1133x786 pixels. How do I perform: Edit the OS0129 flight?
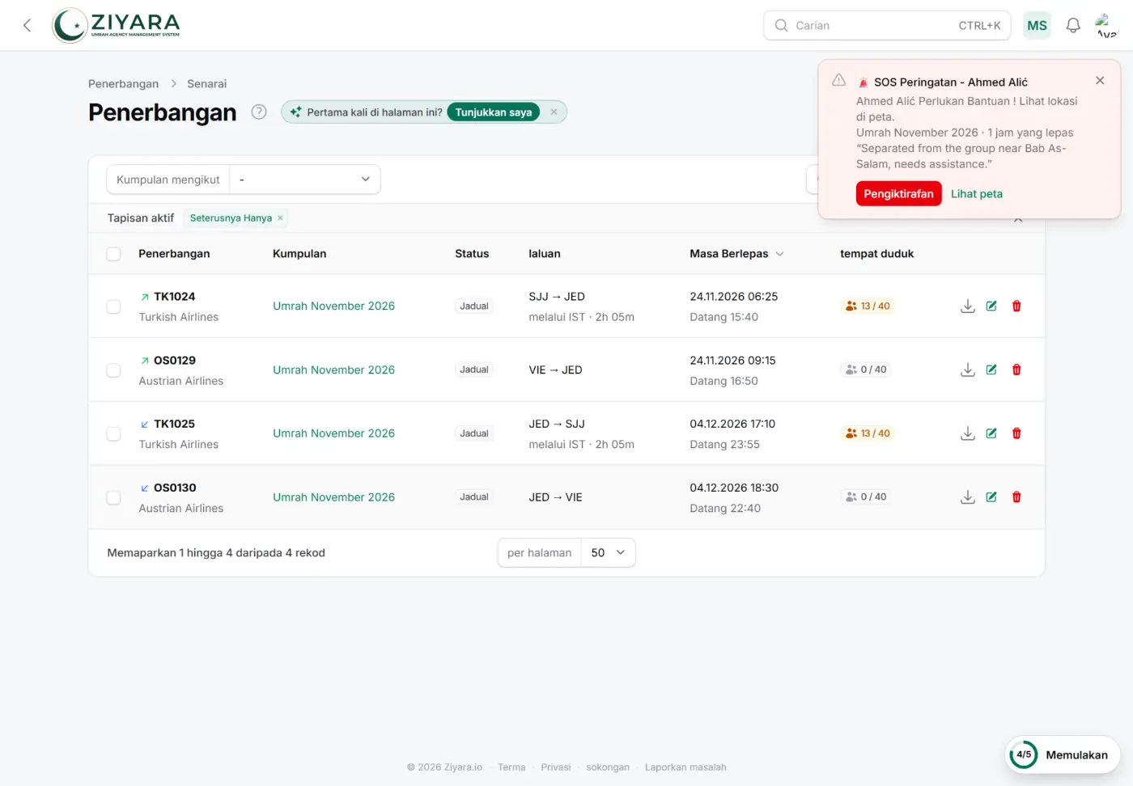tap(991, 370)
